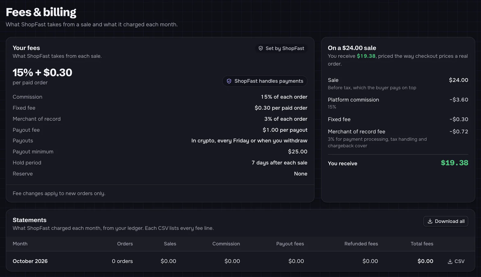Click the Fees & billing heading

(41, 12)
